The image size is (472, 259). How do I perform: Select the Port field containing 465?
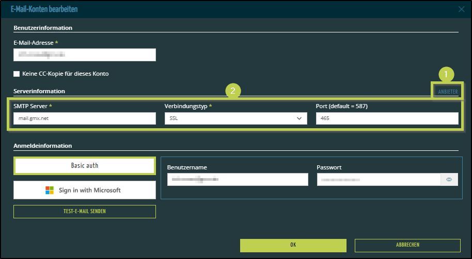pos(386,118)
